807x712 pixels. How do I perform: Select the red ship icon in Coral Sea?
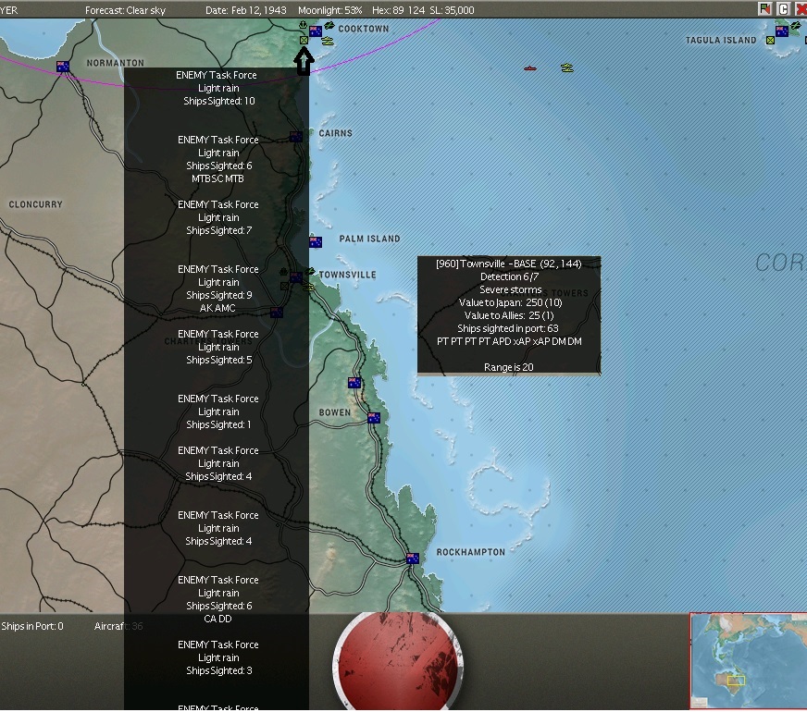530,68
